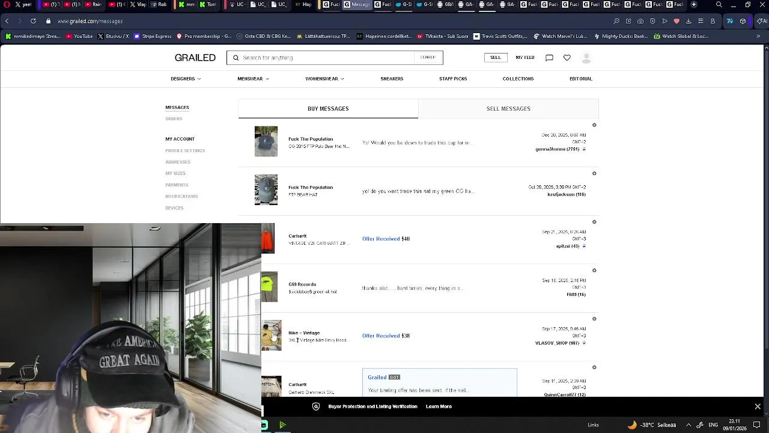Open the Travis Scott Outfits bookmark

(500, 36)
